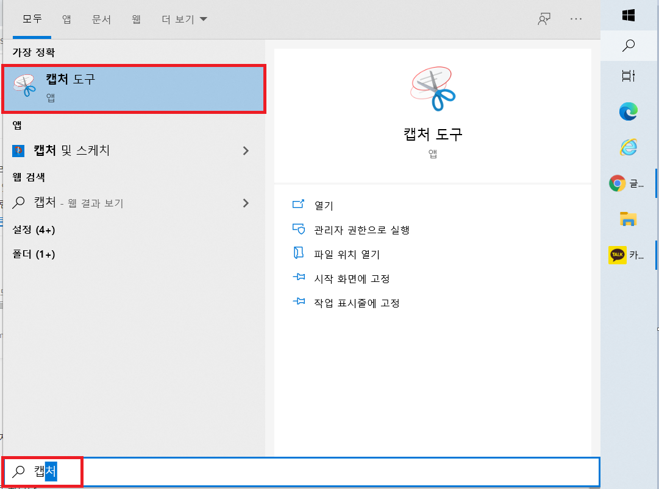This screenshot has height=489, width=659.
Task: Click the search box magnifier icon
Action: pos(18,471)
